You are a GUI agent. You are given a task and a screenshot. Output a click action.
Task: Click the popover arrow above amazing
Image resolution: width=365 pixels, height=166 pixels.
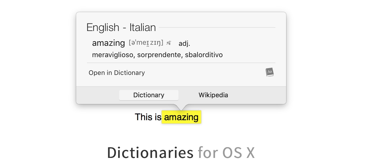(181, 107)
